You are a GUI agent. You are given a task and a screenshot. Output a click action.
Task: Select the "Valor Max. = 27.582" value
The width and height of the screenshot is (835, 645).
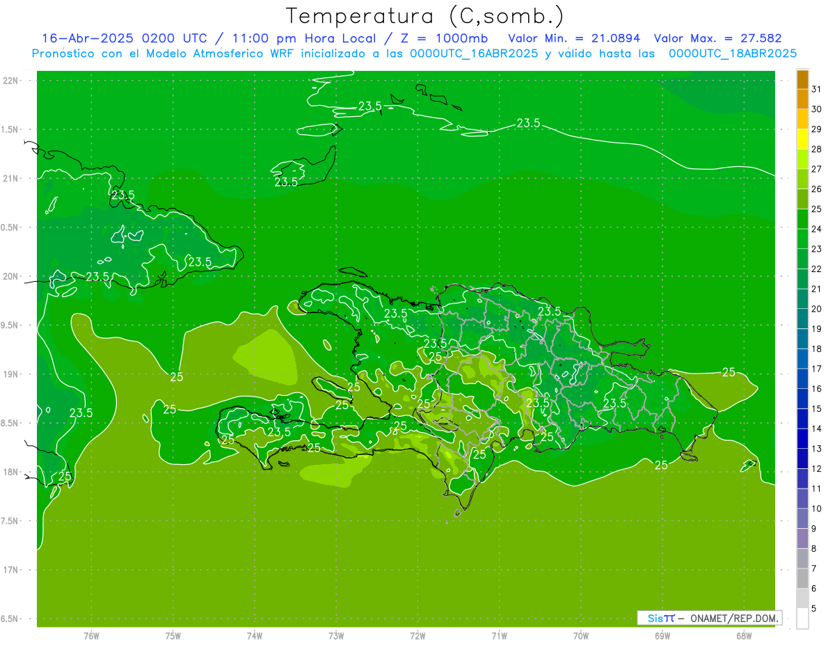718,38
